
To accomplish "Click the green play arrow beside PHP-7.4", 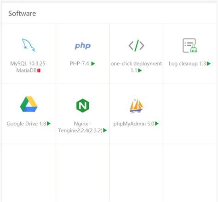I will [93, 64].
